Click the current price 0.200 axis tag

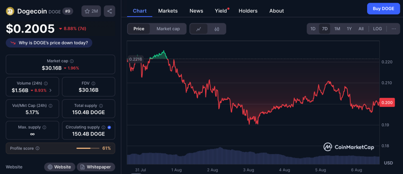(x=387, y=103)
